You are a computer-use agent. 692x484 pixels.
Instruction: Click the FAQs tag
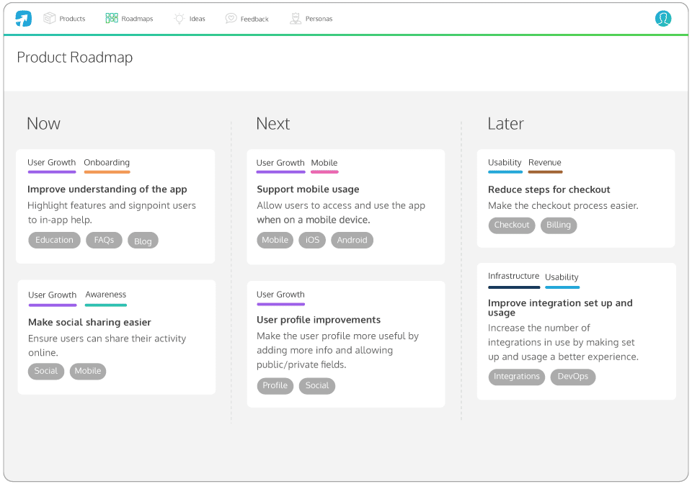(x=104, y=240)
